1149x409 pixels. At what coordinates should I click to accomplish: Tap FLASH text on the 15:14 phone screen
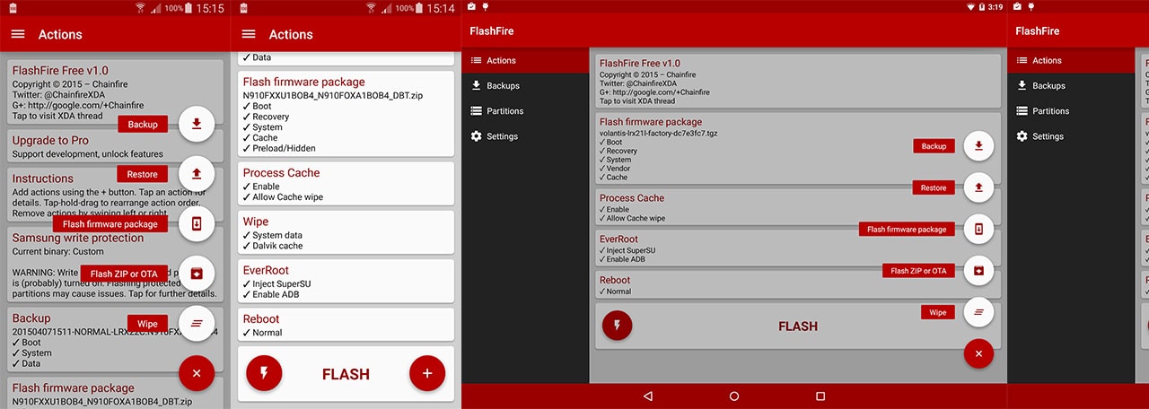[346, 374]
